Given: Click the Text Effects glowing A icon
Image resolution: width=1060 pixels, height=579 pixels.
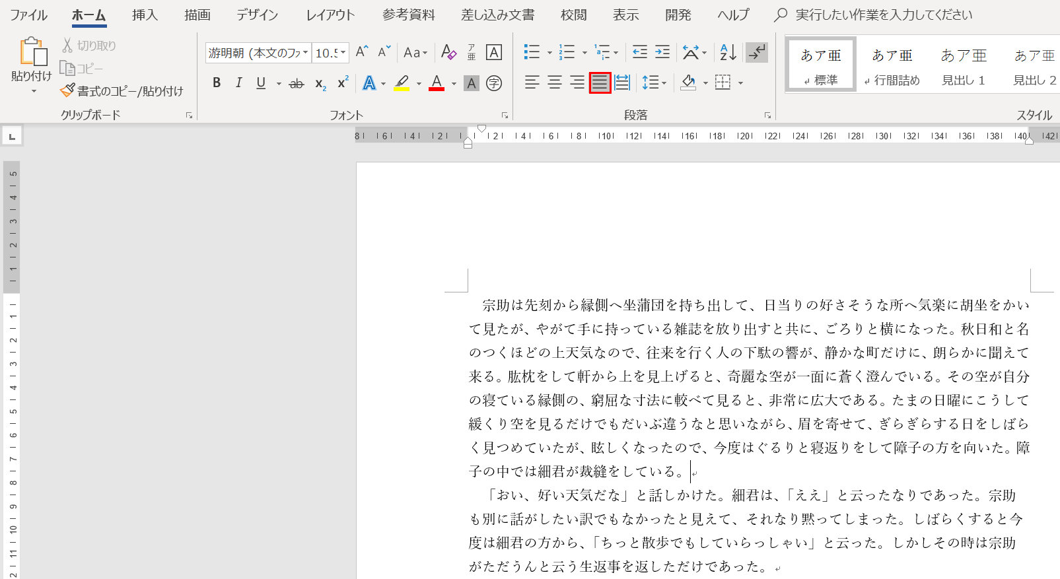Looking at the screenshot, I should point(369,83).
